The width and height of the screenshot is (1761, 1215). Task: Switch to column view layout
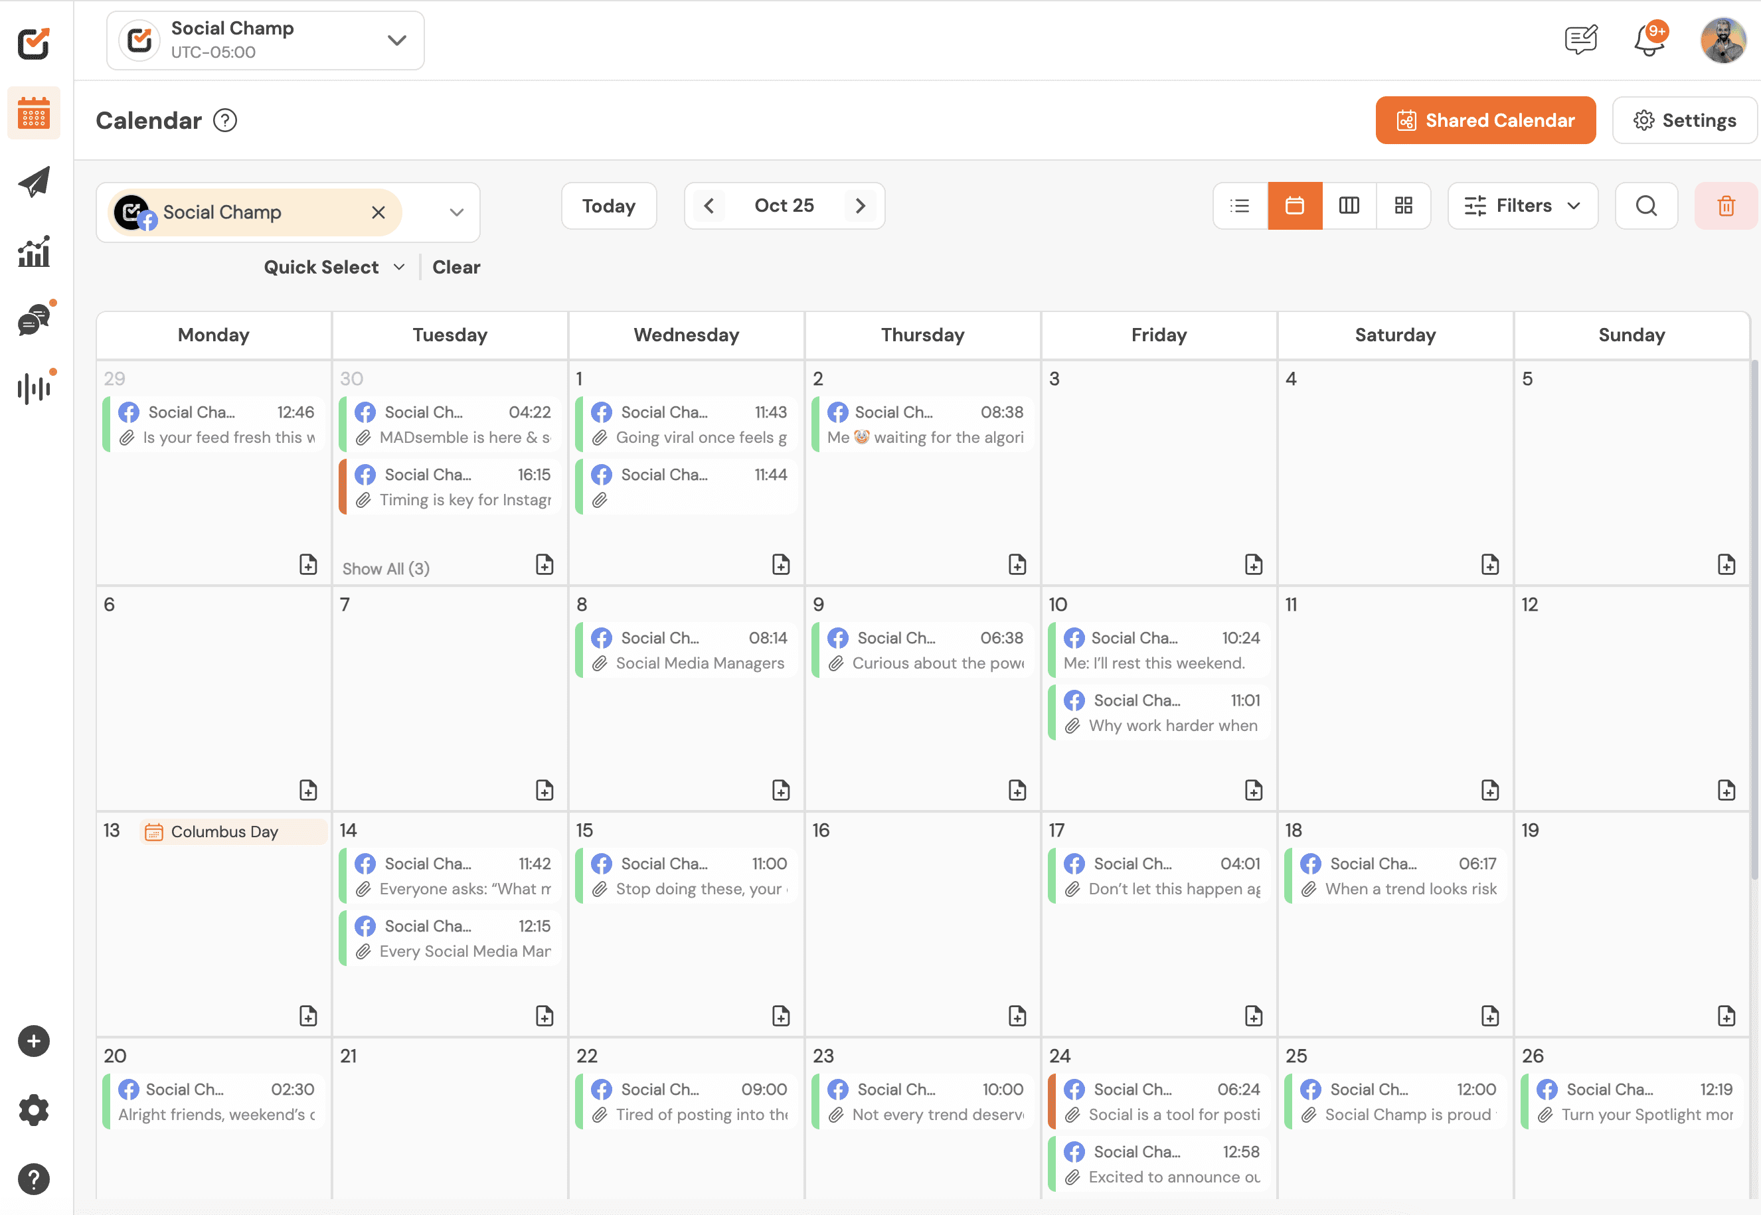[x=1349, y=206]
